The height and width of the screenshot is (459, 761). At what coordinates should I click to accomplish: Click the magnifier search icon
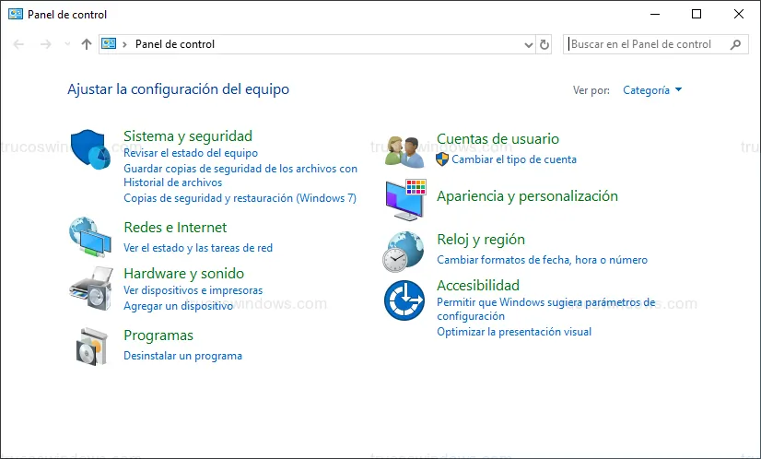coord(736,44)
